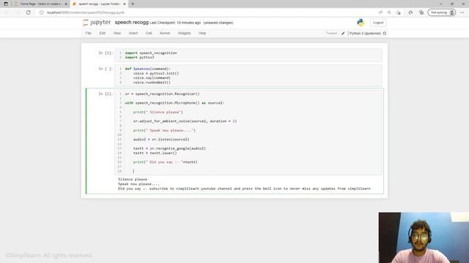Click the Python logo icon
Screen dimensions: 469x263
click(361, 23)
